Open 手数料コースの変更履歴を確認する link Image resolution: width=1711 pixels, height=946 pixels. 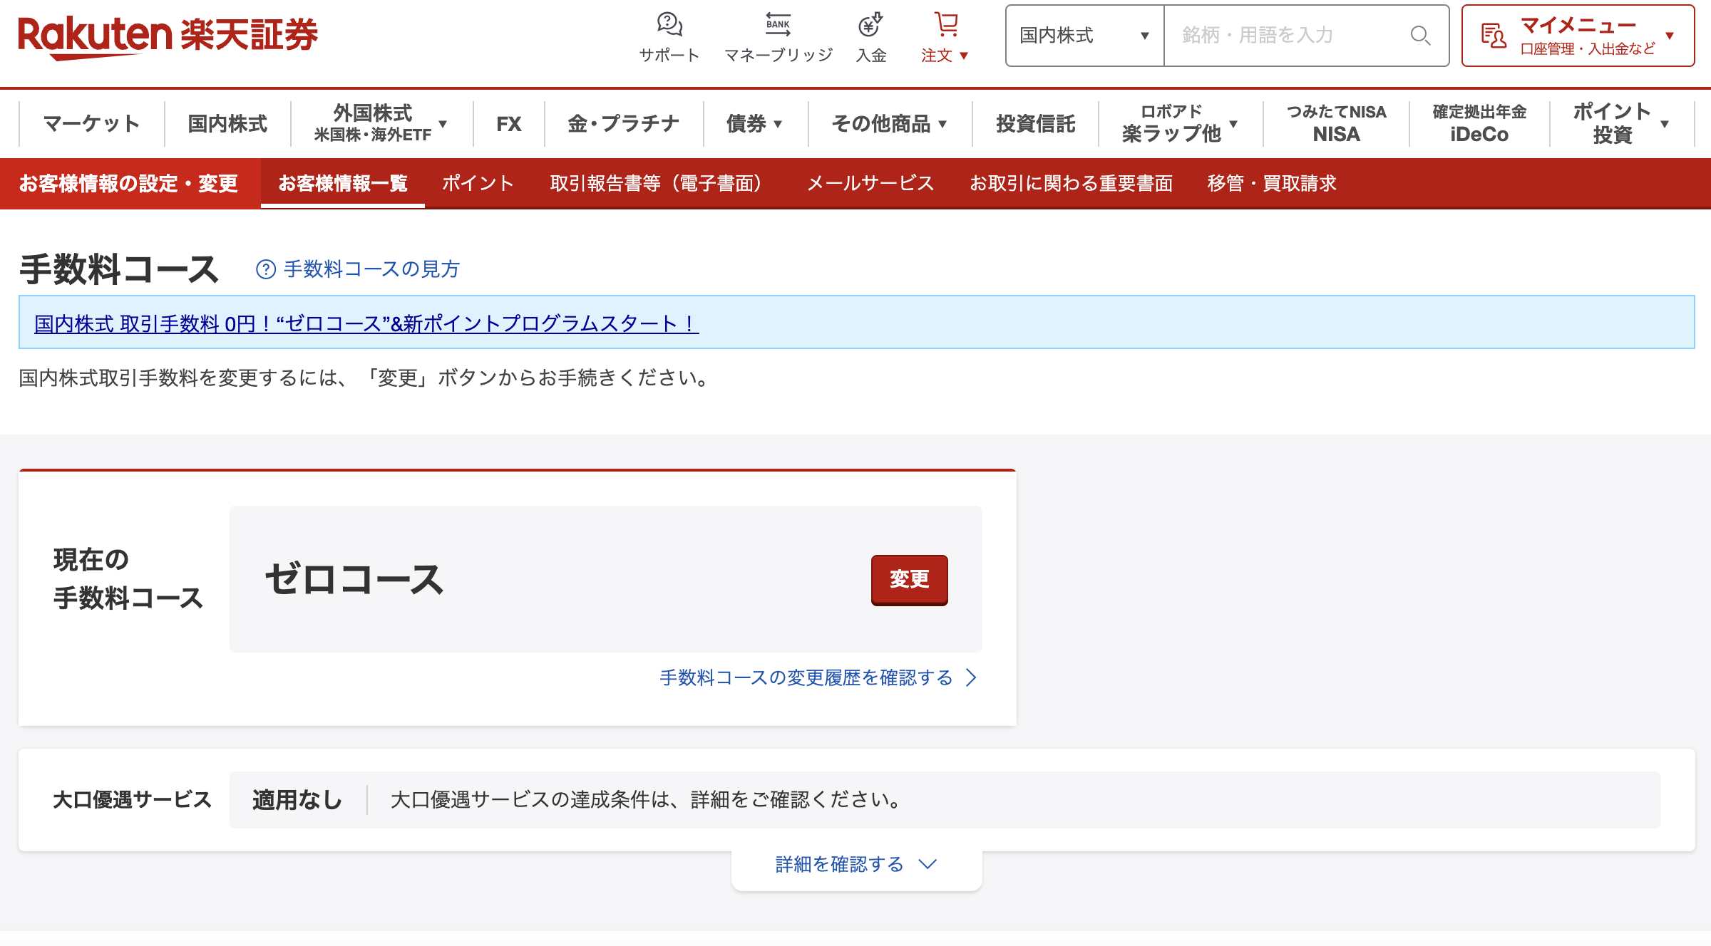[x=818, y=677]
